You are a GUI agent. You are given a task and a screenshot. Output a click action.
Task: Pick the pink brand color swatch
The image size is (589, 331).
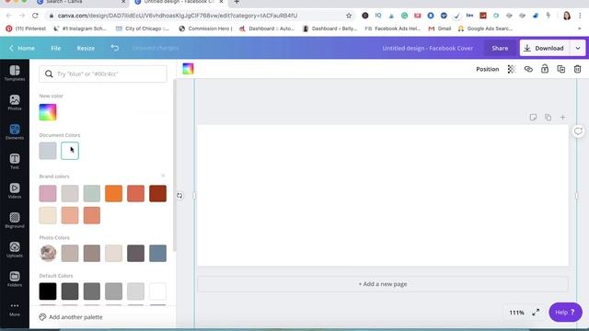tap(48, 193)
